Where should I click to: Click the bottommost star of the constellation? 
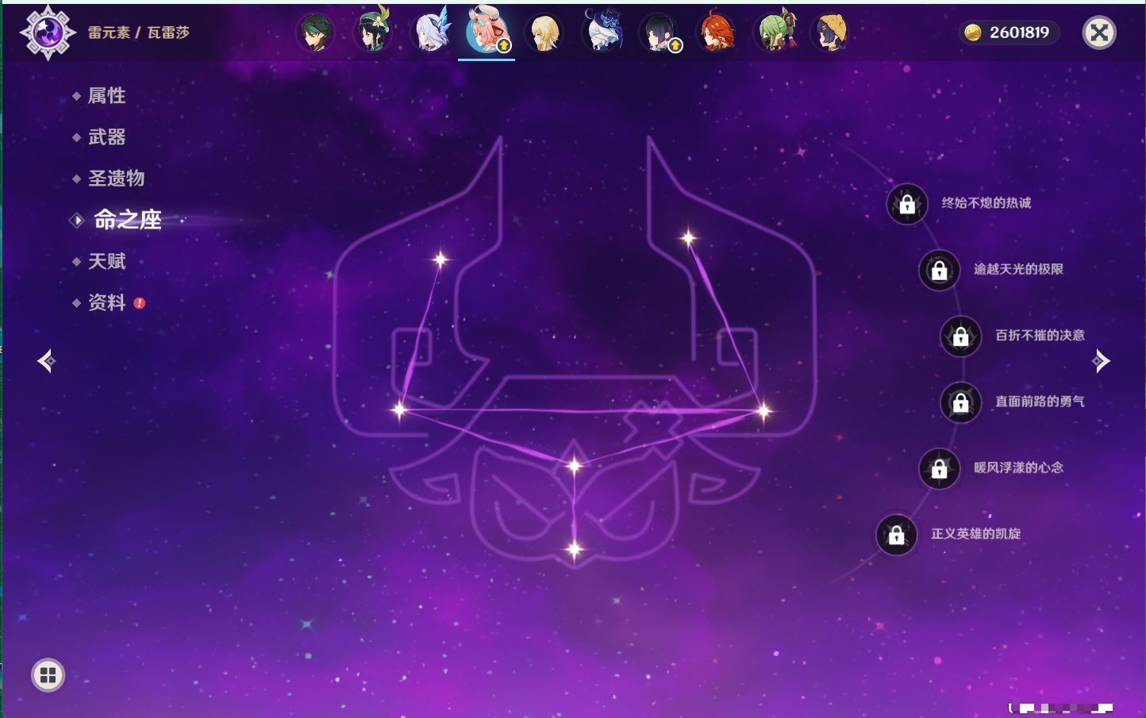[575, 549]
